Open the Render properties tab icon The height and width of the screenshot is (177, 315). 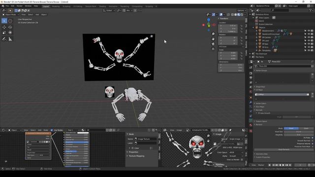pos(251,73)
